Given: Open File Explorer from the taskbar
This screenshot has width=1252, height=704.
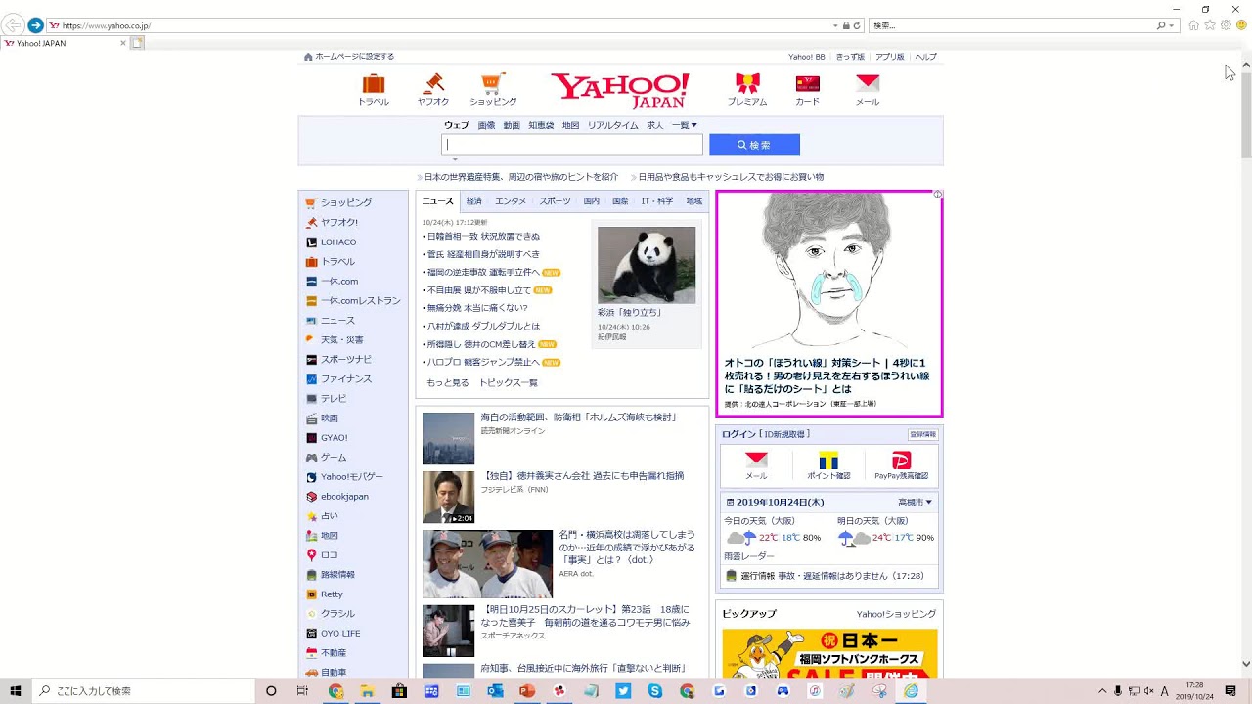Looking at the screenshot, I should [368, 691].
